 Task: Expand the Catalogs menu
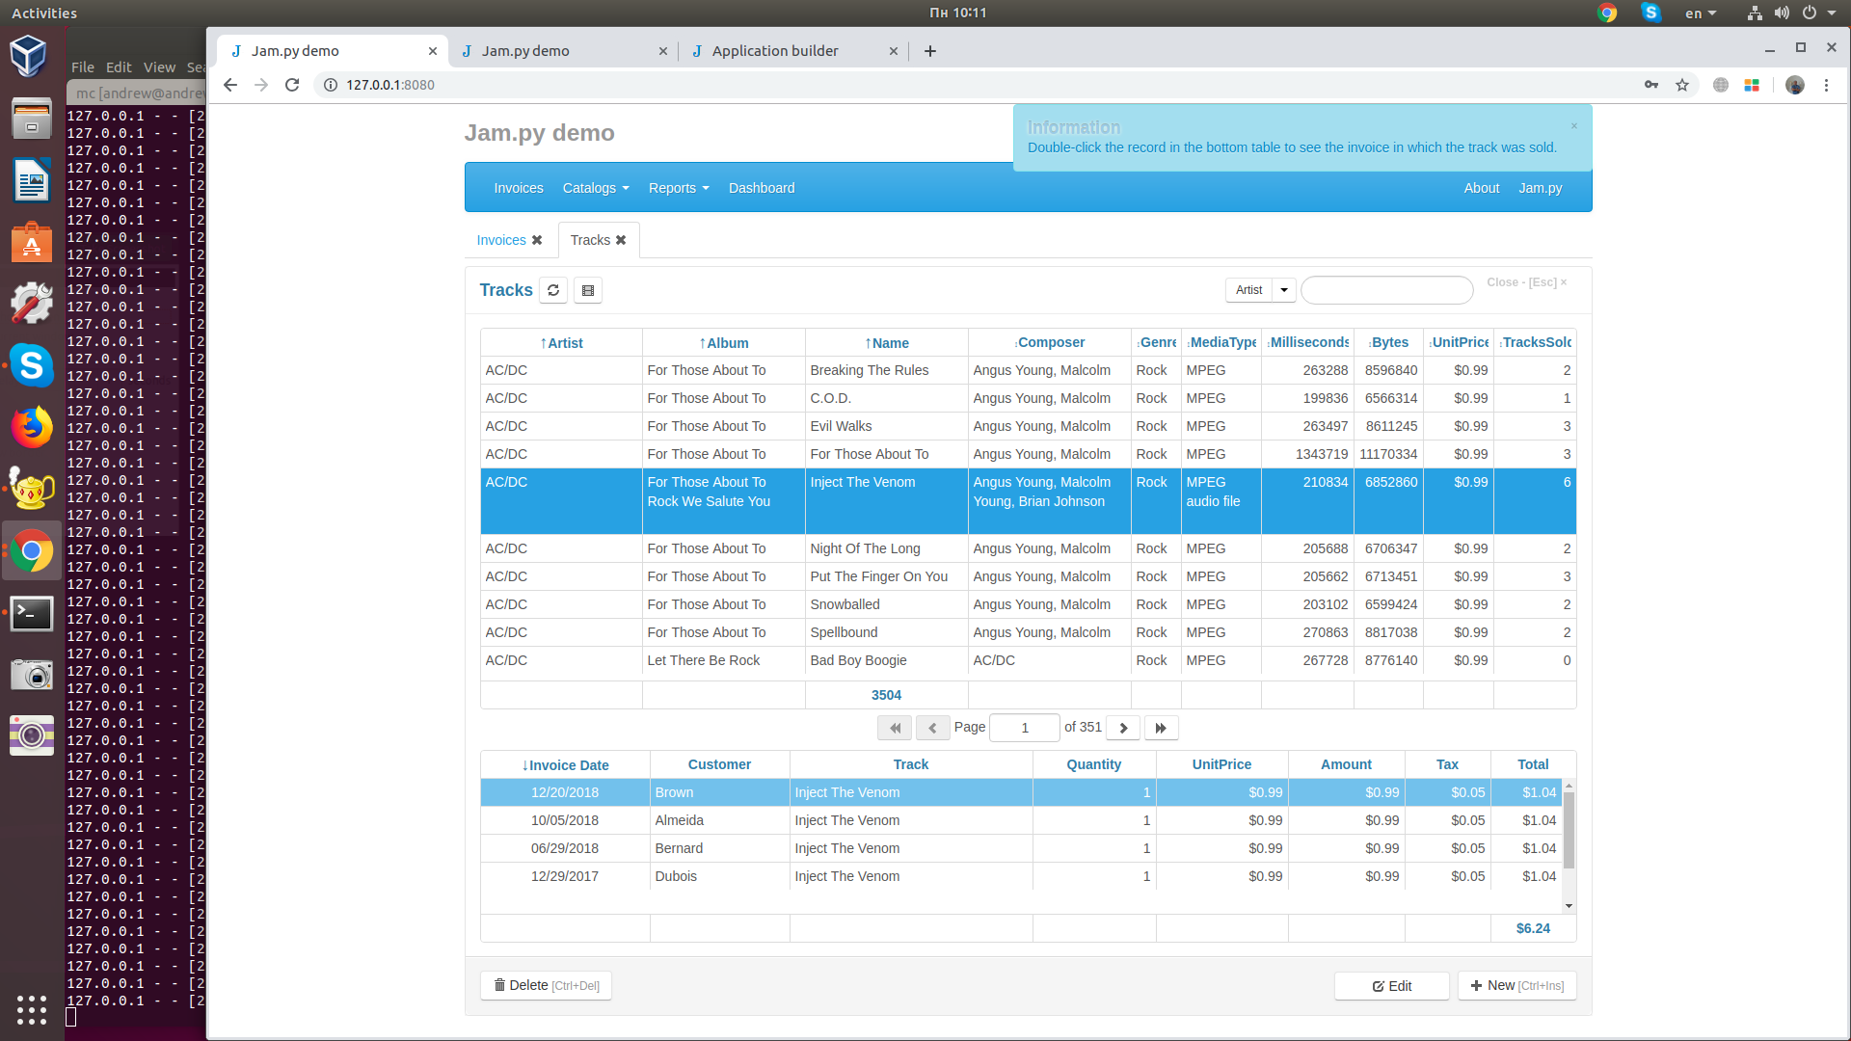[x=596, y=188]
